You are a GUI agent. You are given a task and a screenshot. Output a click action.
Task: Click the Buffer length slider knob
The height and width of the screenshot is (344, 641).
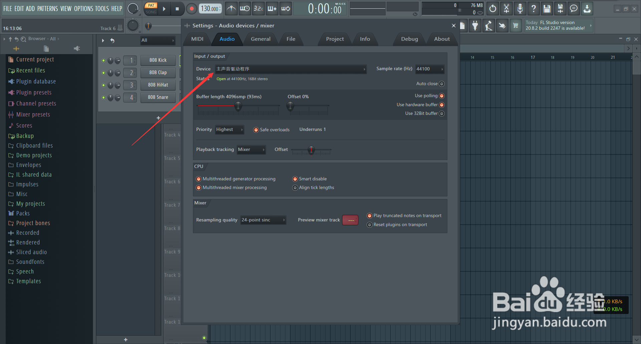238,107
